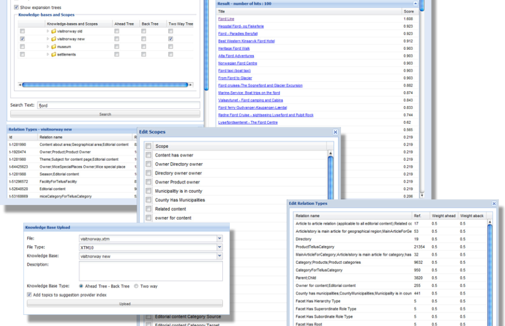Click the visitnorway old folder icon
Screen dimensions: 505x326
[53, 31]
